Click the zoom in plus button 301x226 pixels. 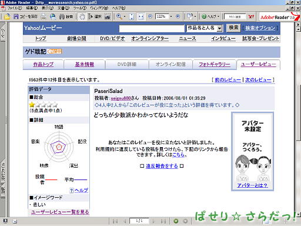click(x=178, y=16)
